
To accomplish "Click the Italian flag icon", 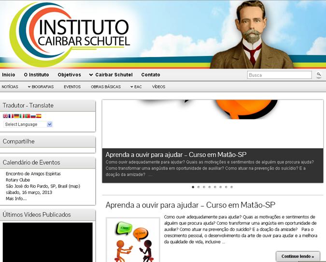I will [22, 116].
